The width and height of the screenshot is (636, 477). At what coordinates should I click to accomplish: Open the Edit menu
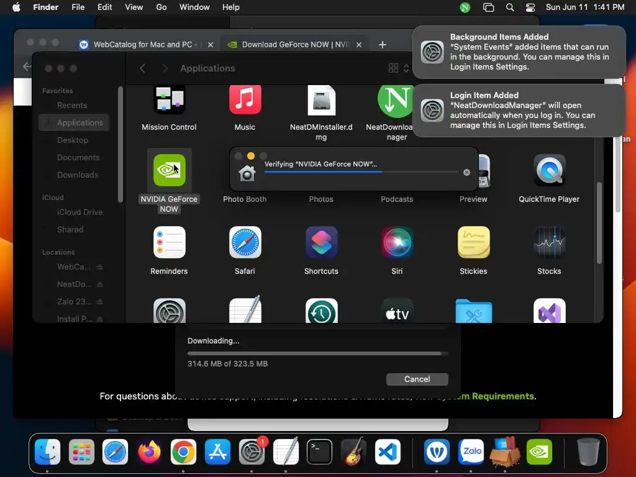coord(104,7)
